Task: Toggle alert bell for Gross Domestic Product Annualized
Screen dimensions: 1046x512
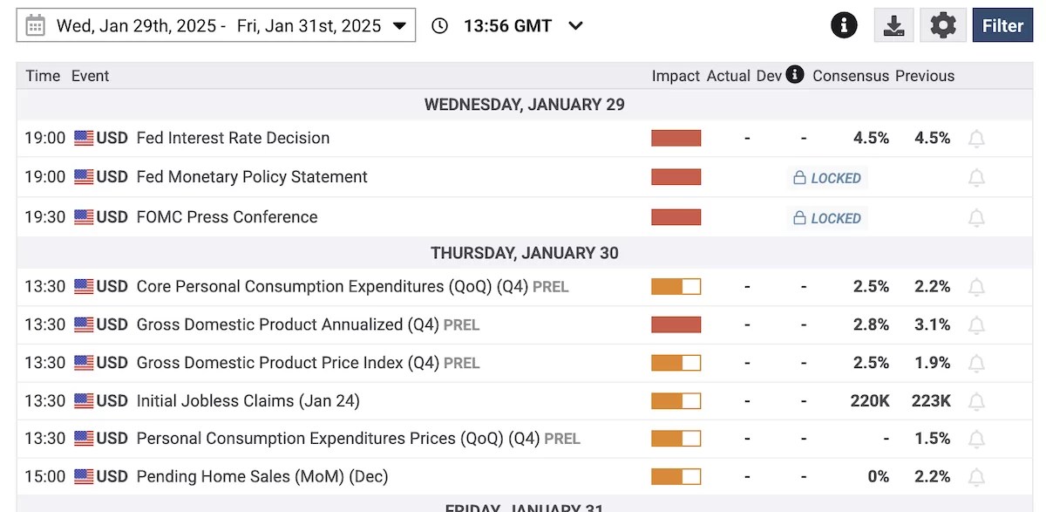Action: tap(977, 325)
